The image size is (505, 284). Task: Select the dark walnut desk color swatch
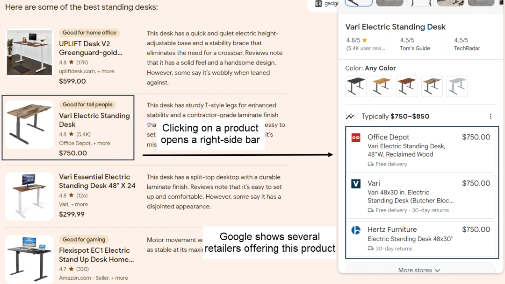406,86
